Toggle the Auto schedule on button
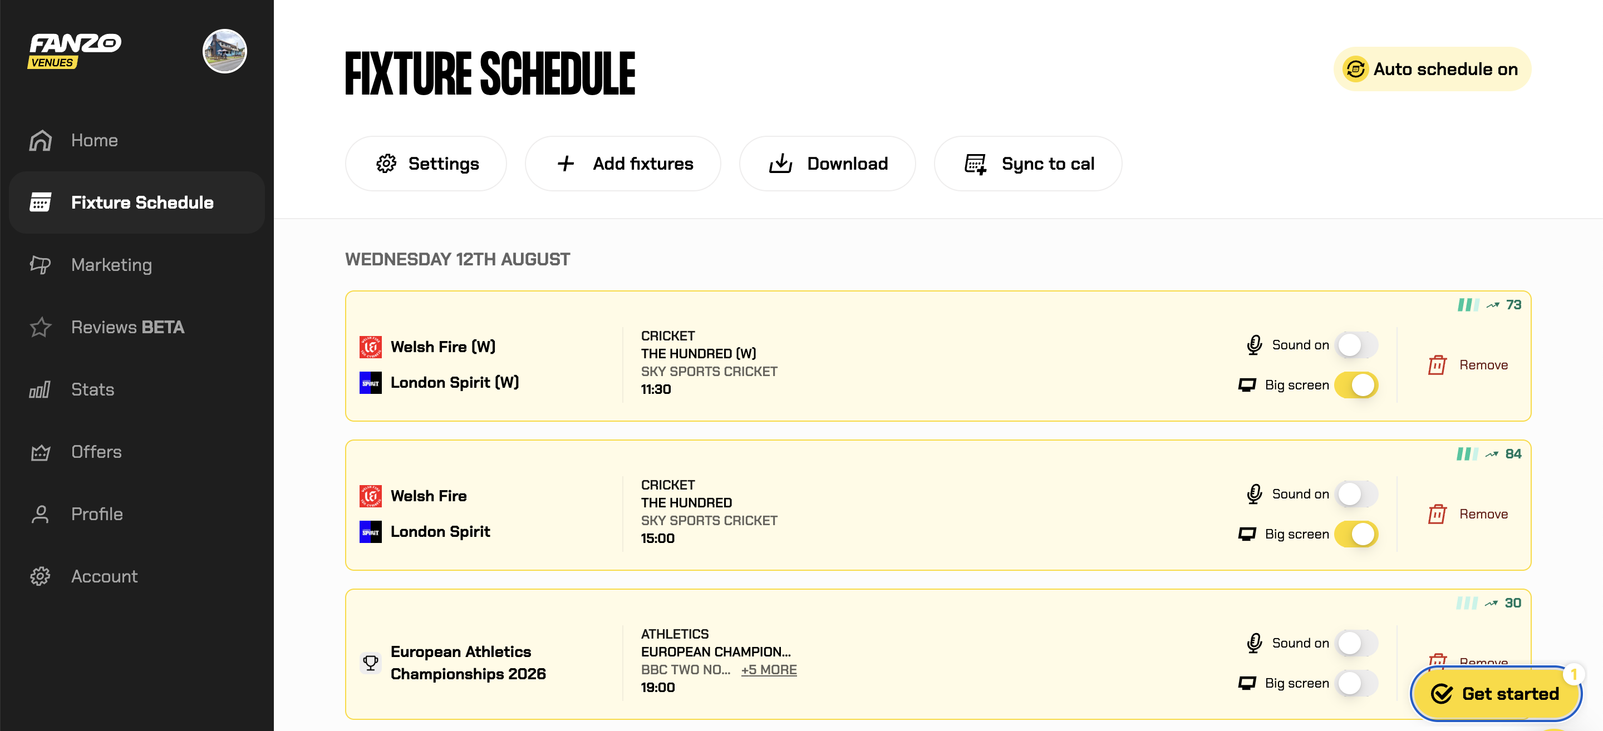1603x731 pixels. click(1432, 69)
